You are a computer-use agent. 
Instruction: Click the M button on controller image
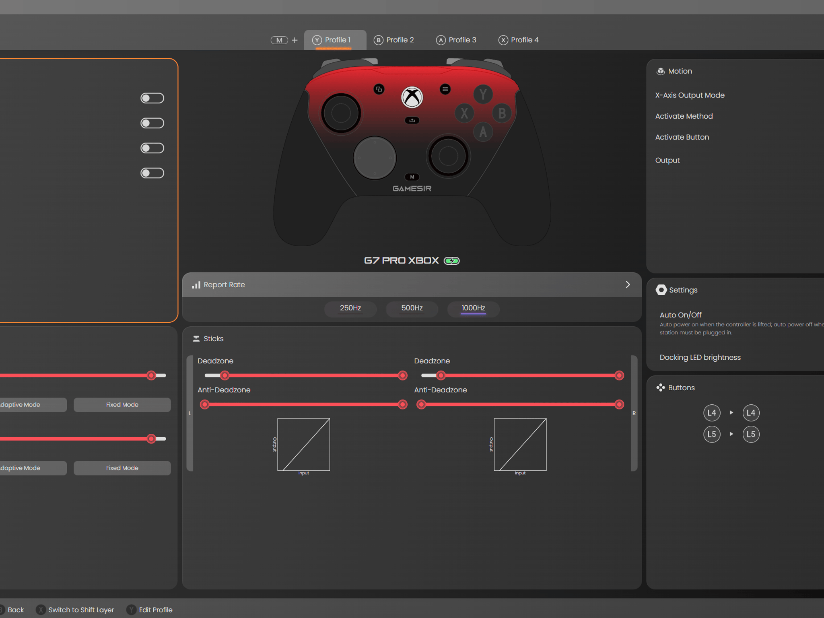(412, 177)
